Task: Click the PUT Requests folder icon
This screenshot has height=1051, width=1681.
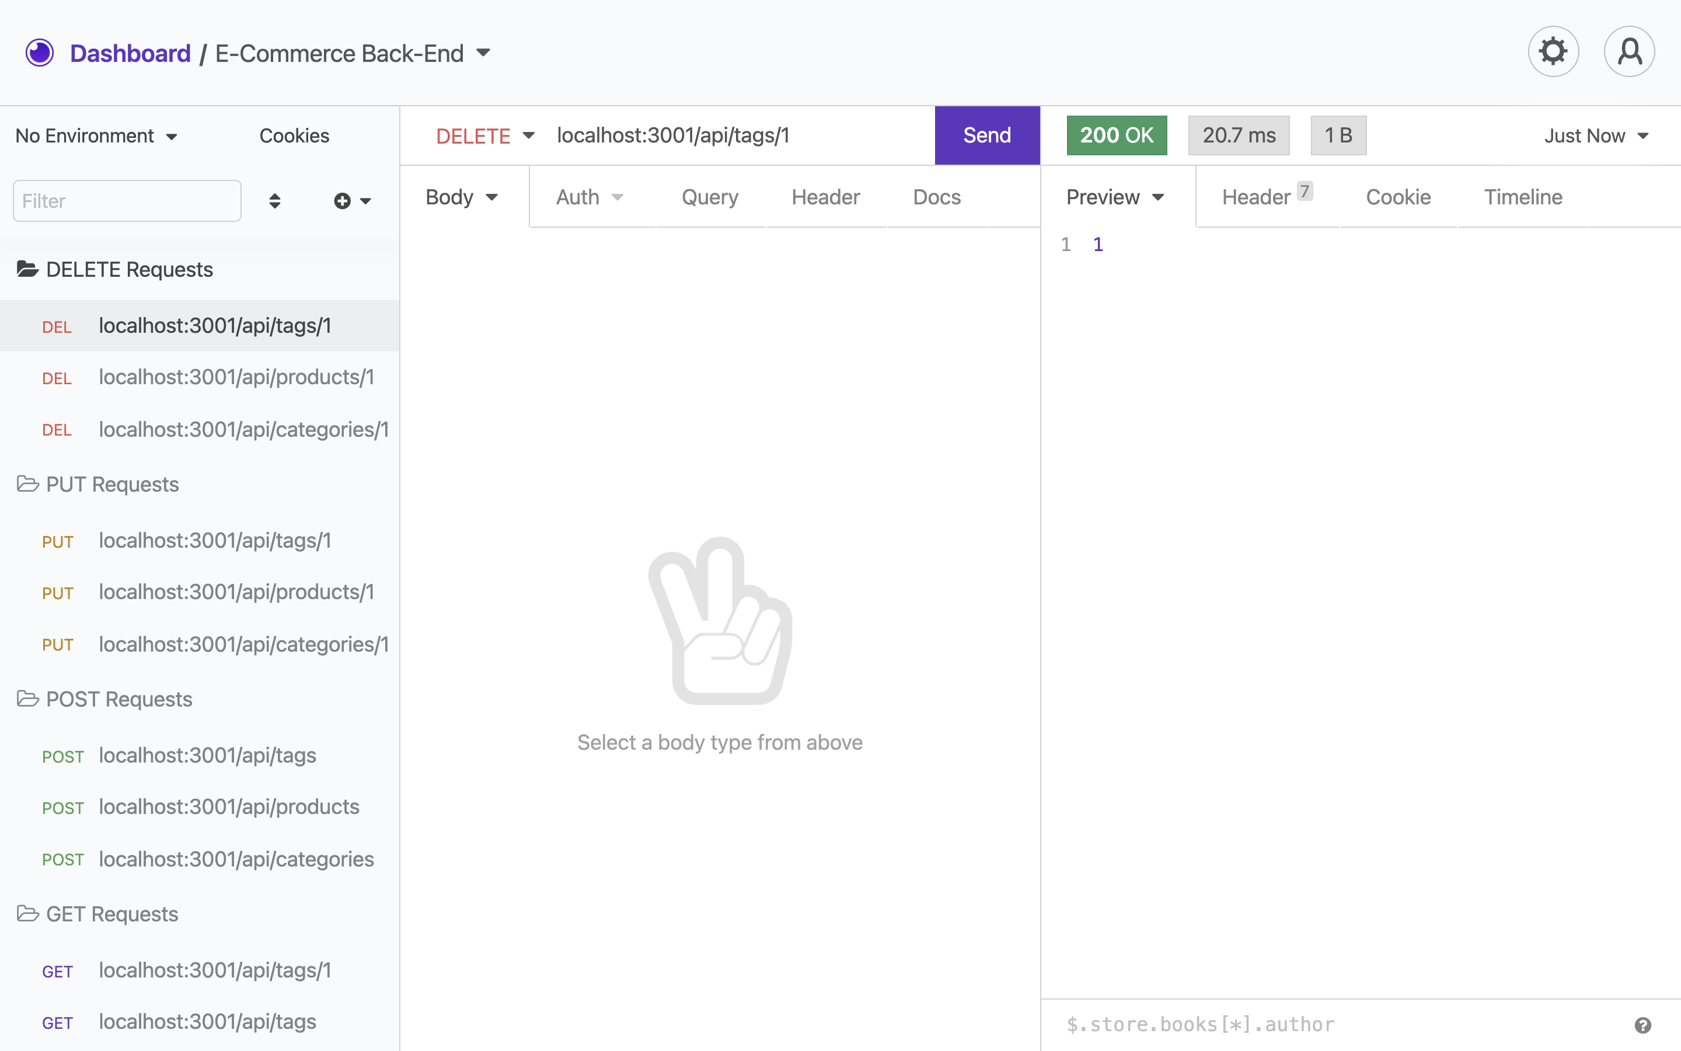Action: 28,484
